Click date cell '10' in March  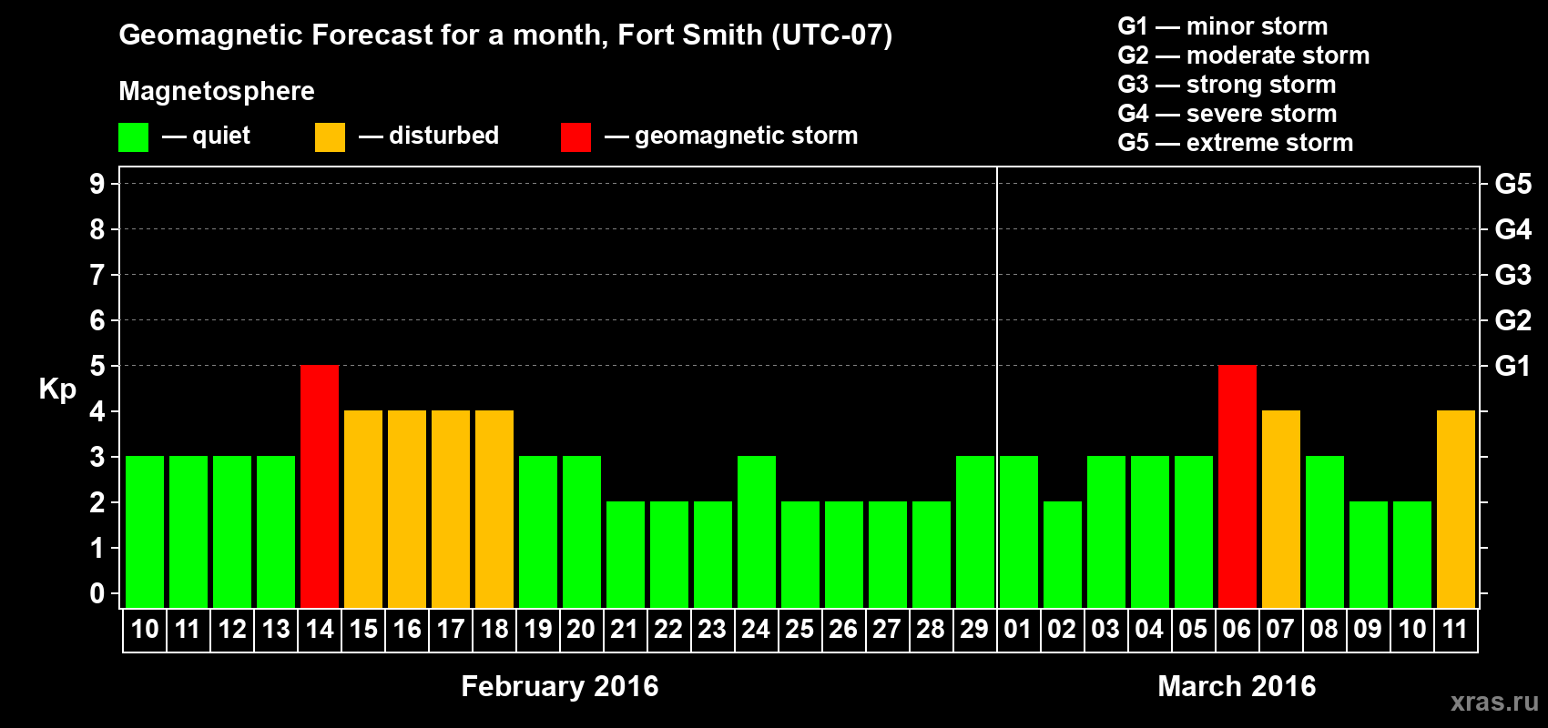pyautogui.click(x=1412, y=630)
